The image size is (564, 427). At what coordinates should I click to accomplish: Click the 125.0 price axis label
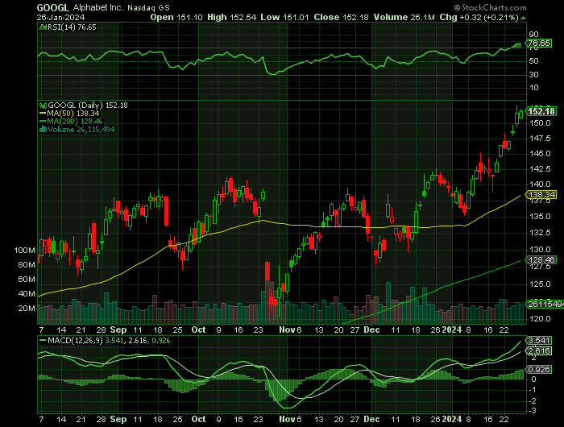point(540,284)
